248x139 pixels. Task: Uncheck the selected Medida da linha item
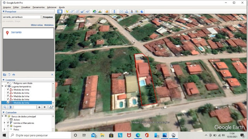click(8, 103)
